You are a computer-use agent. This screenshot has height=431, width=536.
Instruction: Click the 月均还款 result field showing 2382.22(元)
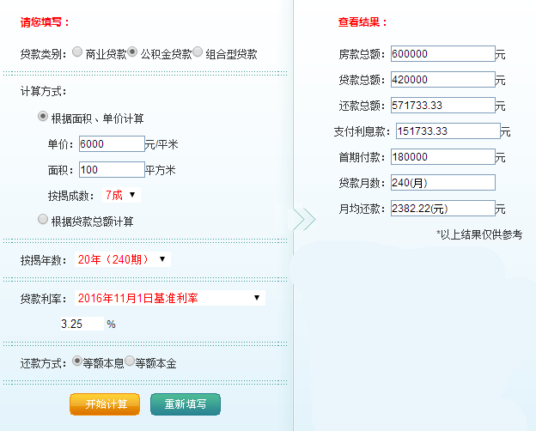pyautogui.click(x=443, y=209)
